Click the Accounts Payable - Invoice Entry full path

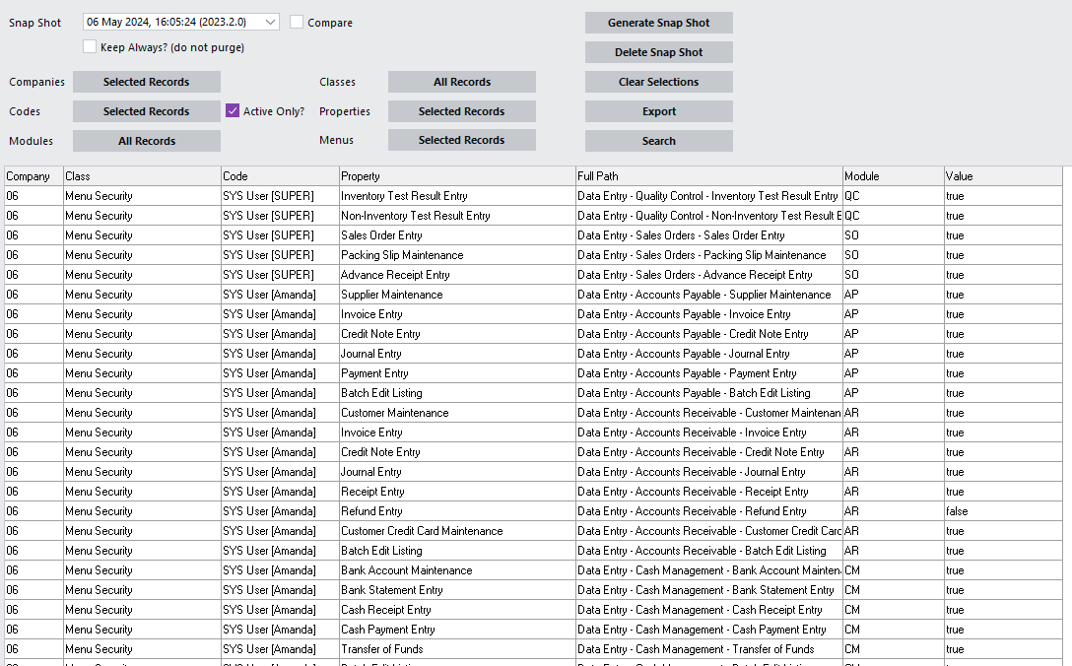[x=709, y=314]
